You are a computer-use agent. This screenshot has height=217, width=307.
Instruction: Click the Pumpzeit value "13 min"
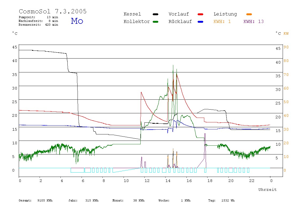click(52, 17)
